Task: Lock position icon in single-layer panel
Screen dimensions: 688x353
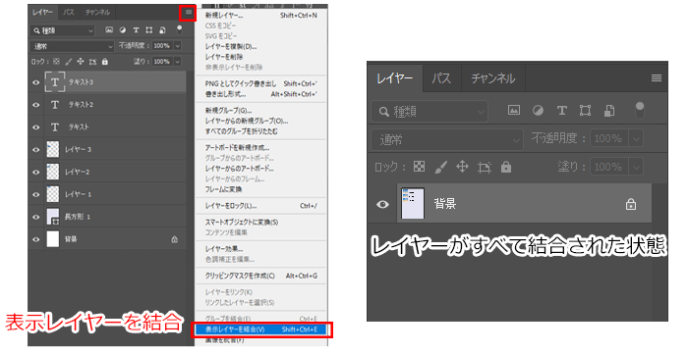Action: coord(463,167)
